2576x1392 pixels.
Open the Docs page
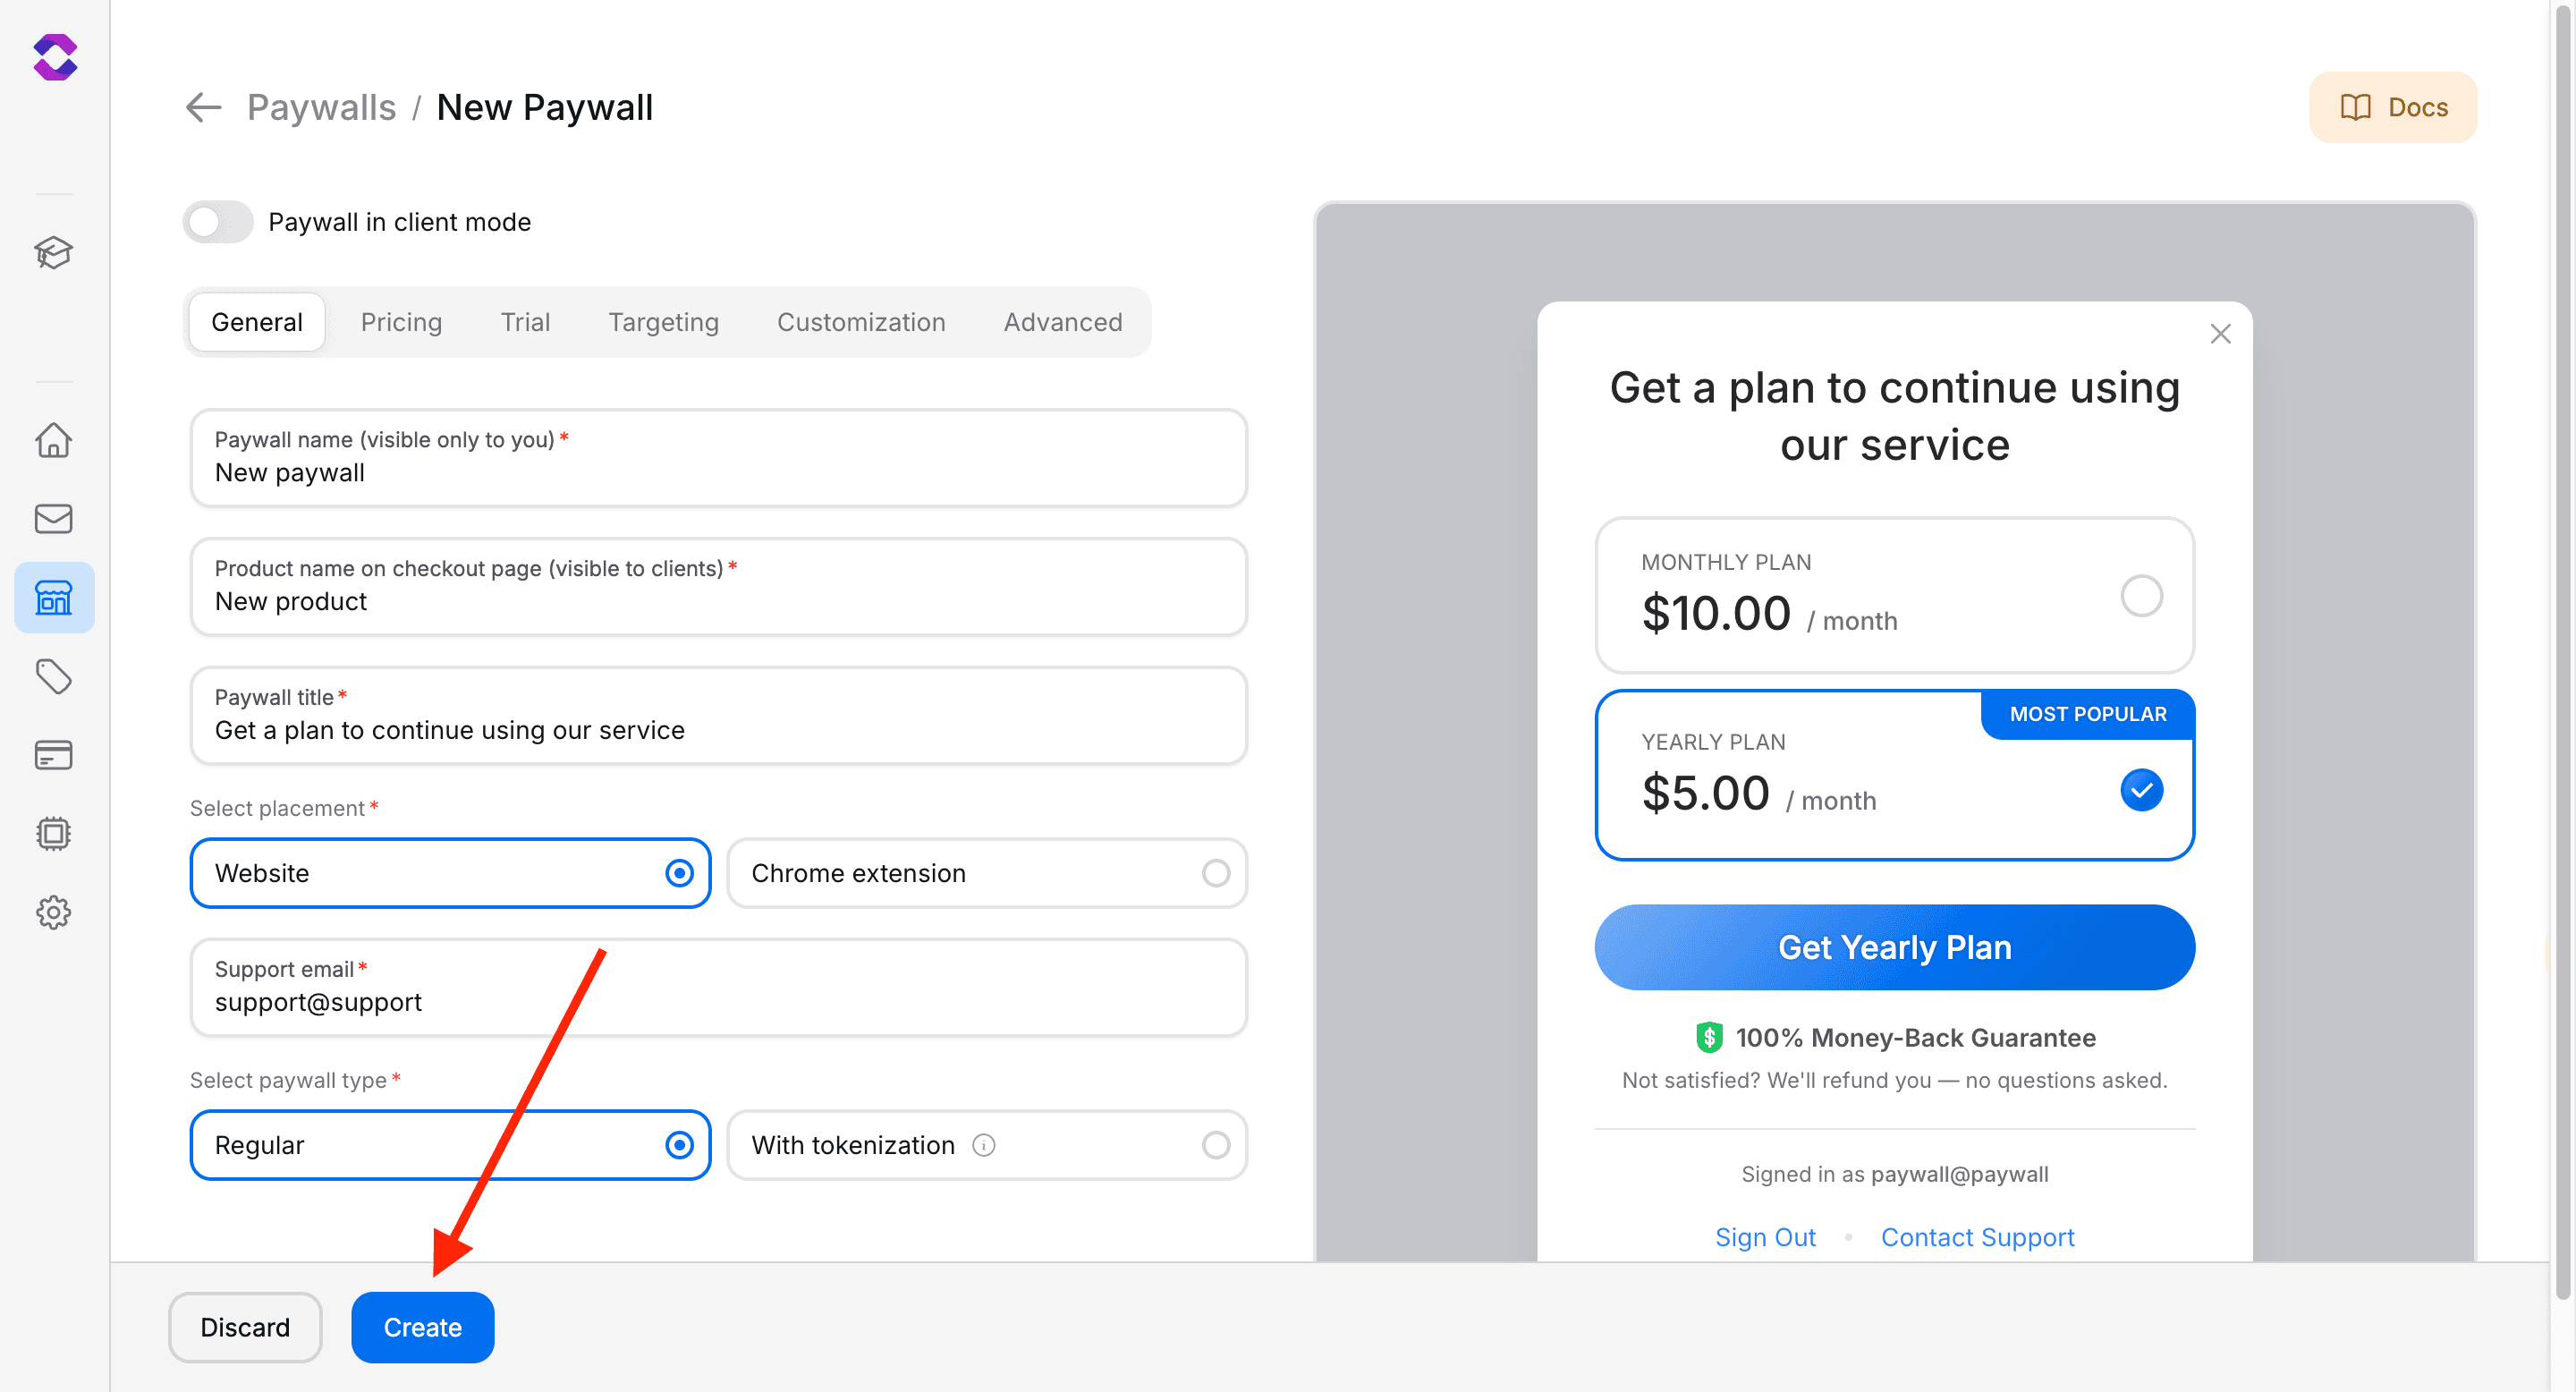pyautogui.click(x=2392, y=107)
